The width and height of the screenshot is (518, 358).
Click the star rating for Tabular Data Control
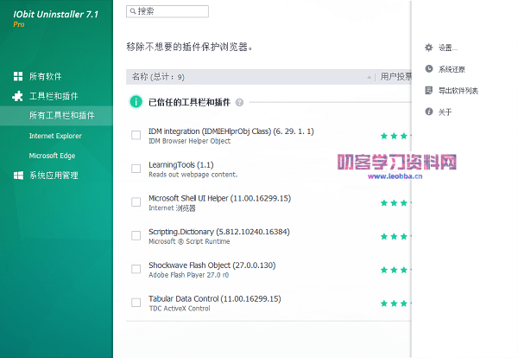[x=395, y=304]
